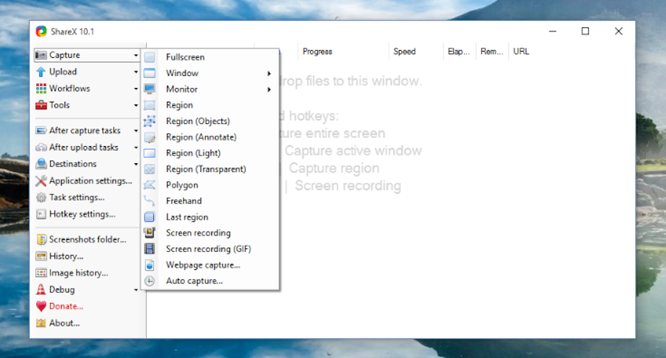Image resolution: width=666 pixels, height=358 pixels.
Task: Maximize the ShareX window
Action: (x=585, y=31)
